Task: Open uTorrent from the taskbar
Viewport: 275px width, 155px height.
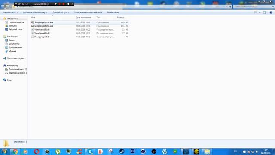Action: coord(58,152)
